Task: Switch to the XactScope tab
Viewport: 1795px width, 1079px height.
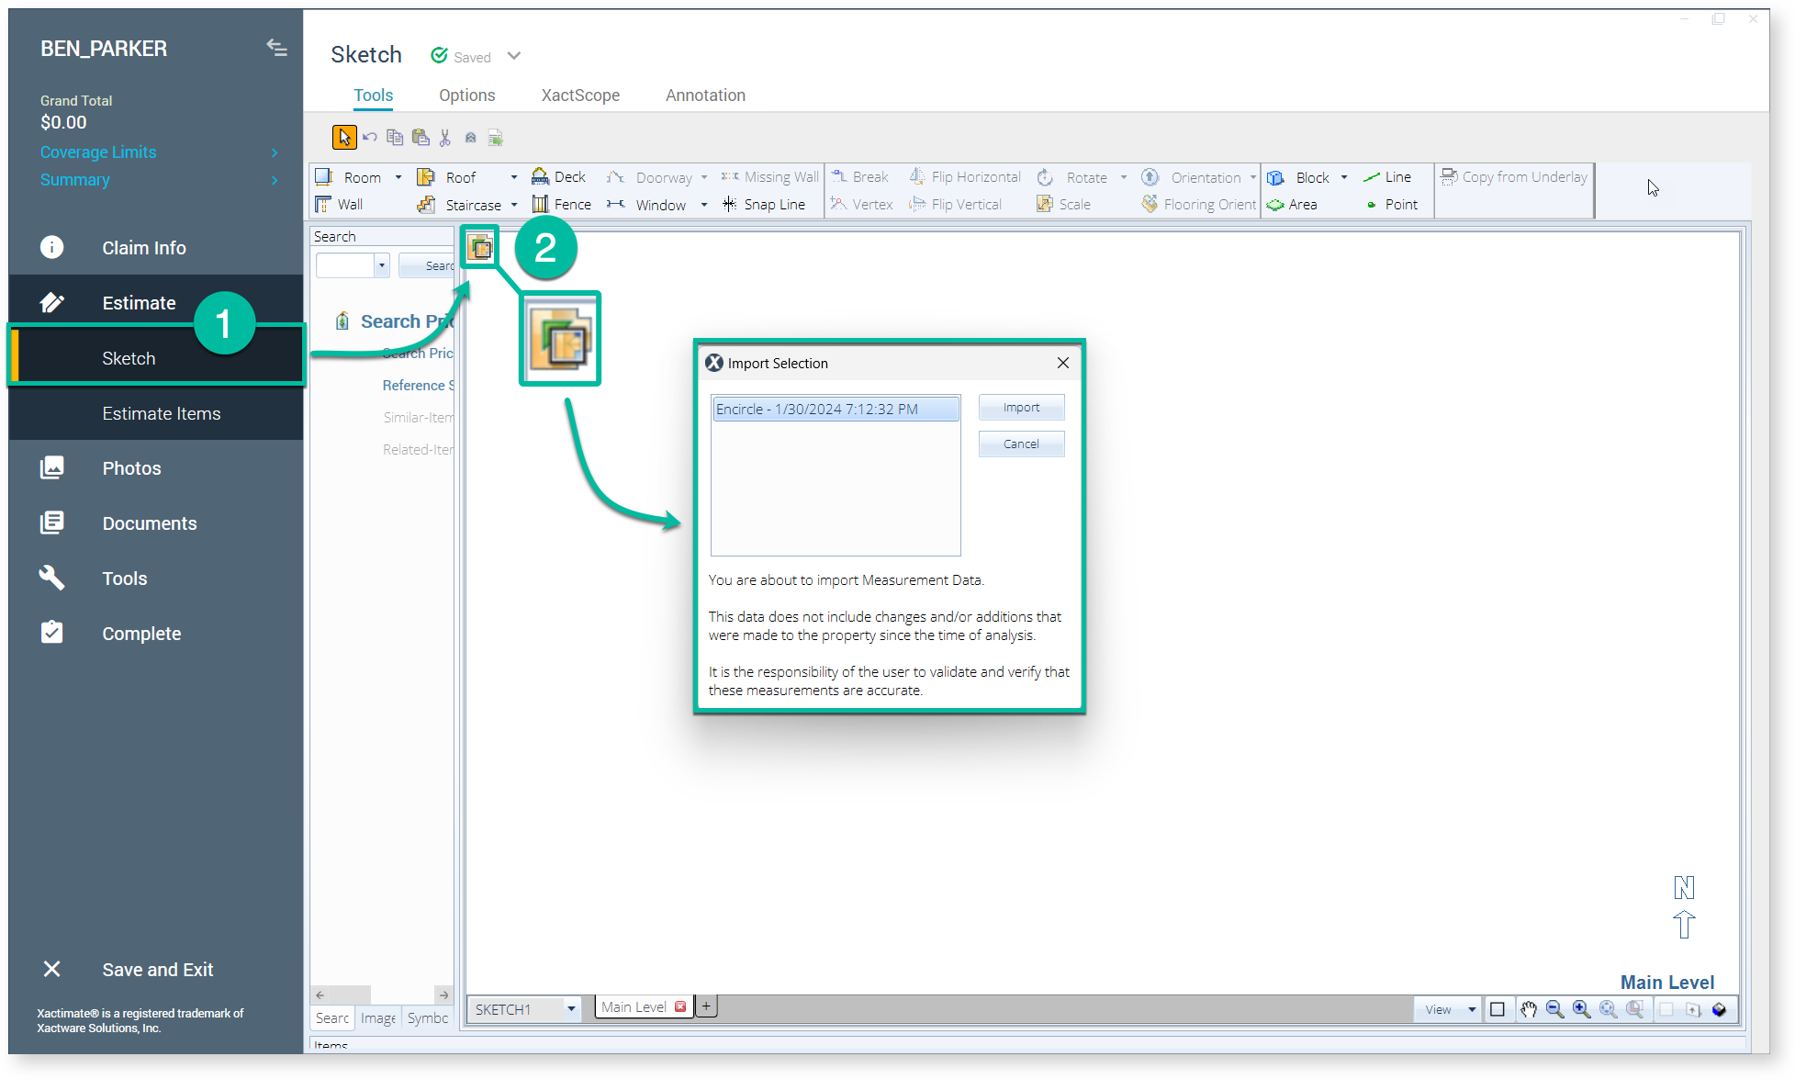Action: (579, 95)
